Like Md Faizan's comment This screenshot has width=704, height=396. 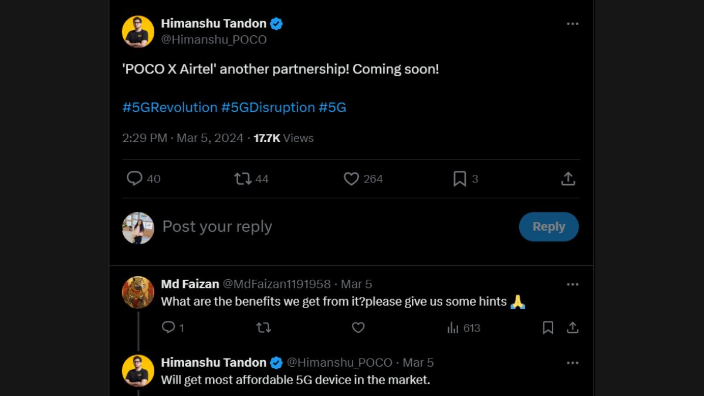tap(358, 327)
